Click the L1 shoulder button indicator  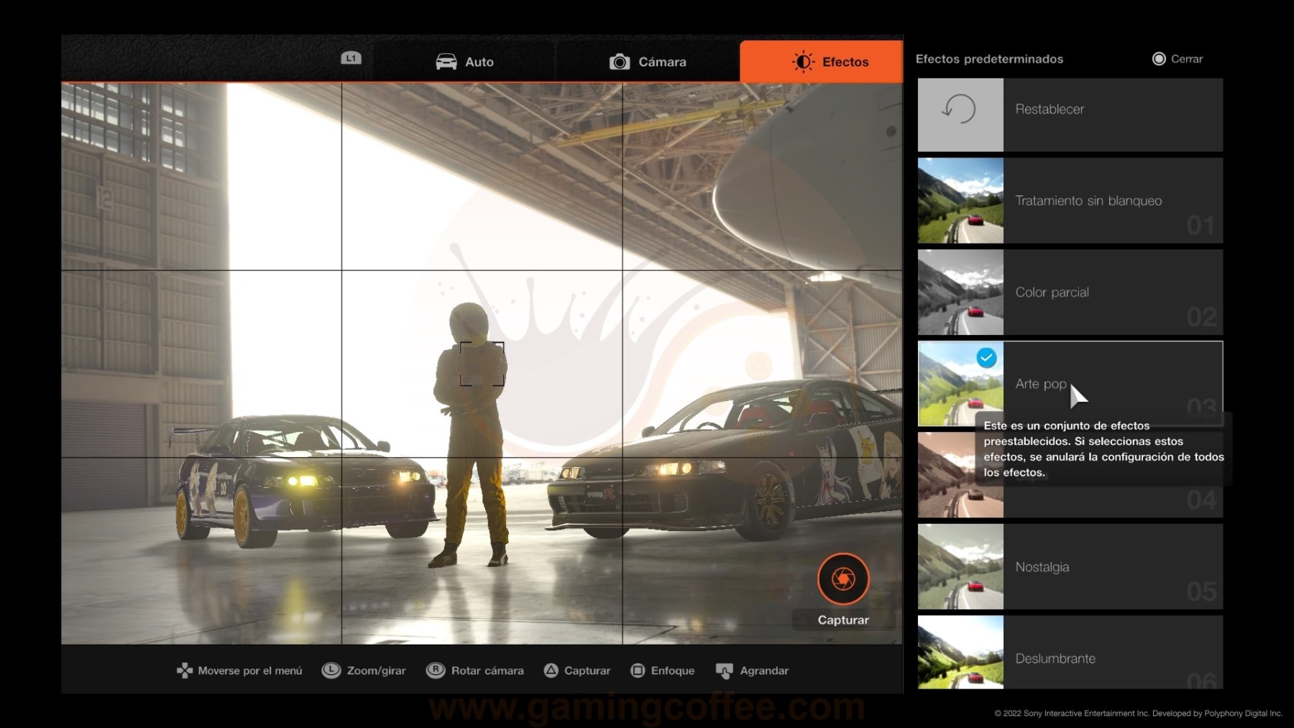pos(351,58)
